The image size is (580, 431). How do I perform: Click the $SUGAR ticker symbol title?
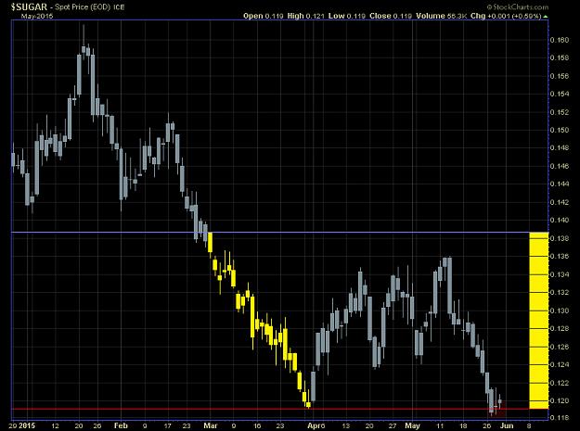pos(29,6)
